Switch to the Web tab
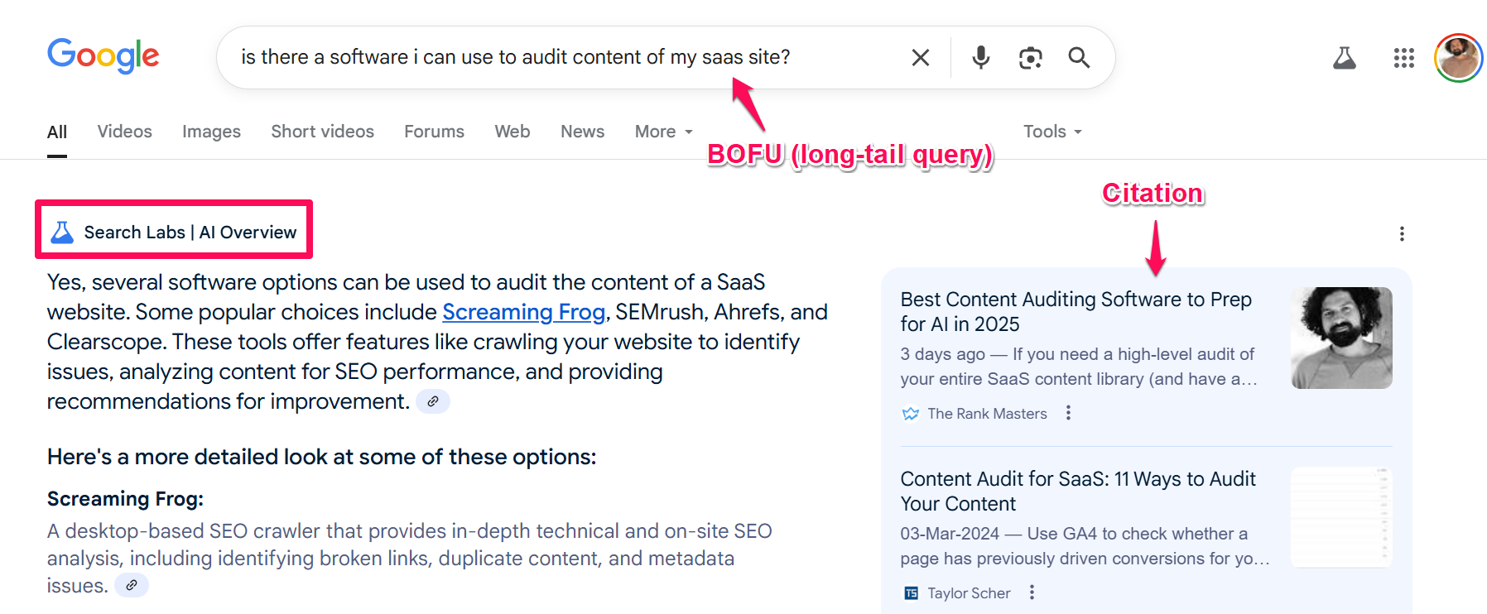The image size is (1487, 614). pyautogui.click(x=513, y=132)
